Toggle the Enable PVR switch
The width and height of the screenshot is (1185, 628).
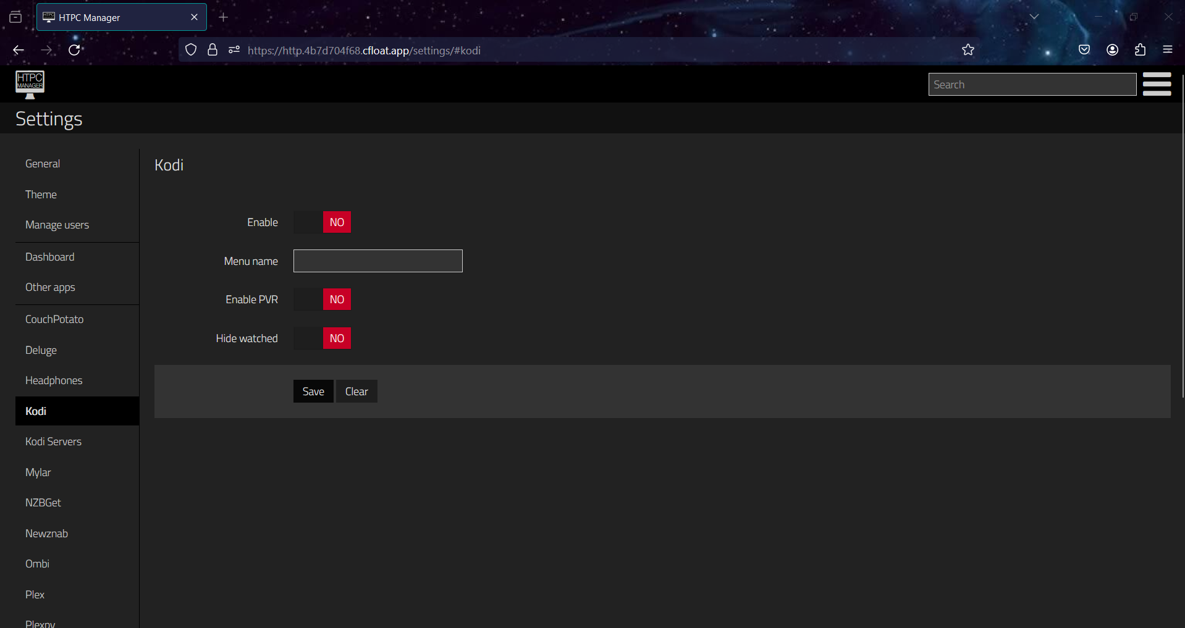coord(322,299)
